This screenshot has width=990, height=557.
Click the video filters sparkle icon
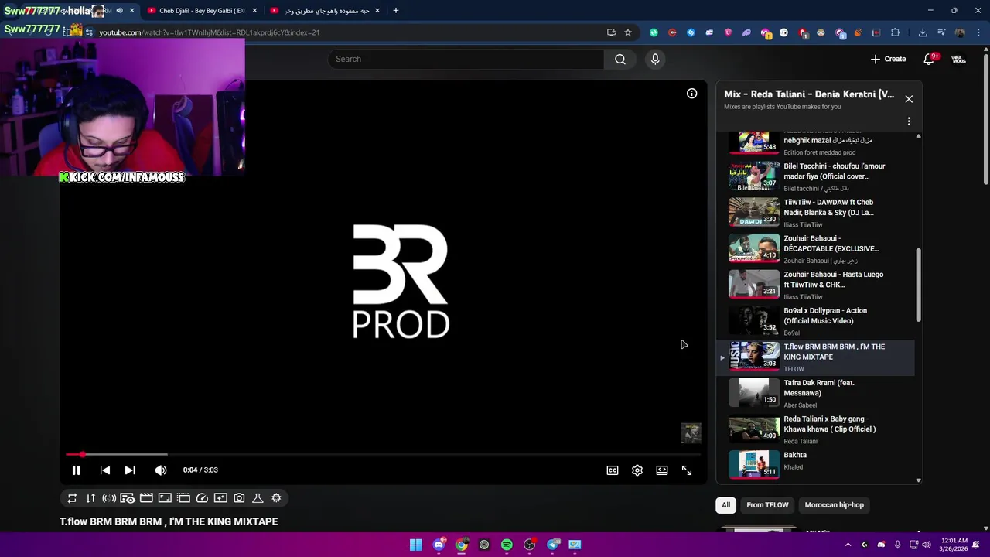220,498
